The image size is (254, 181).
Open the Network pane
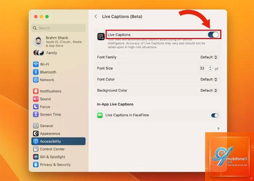click(58, 80)
